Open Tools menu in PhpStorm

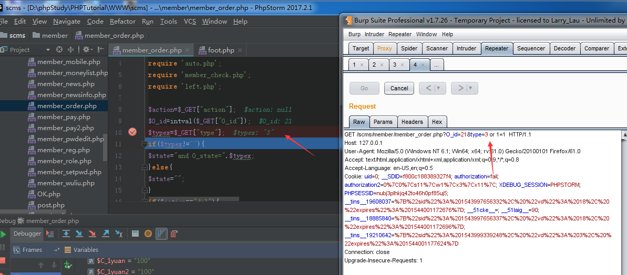169,22
